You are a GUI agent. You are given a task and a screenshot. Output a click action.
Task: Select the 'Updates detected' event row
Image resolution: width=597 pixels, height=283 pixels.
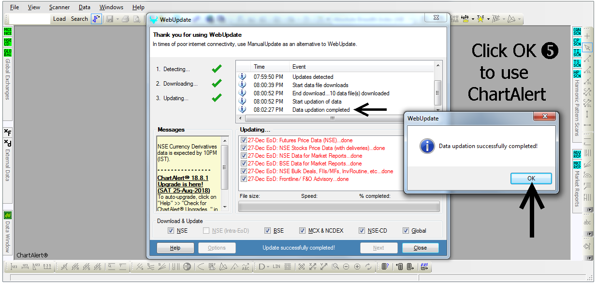tap(335, 77)
